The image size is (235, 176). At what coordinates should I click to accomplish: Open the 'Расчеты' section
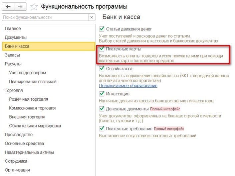tap(49, 64)
